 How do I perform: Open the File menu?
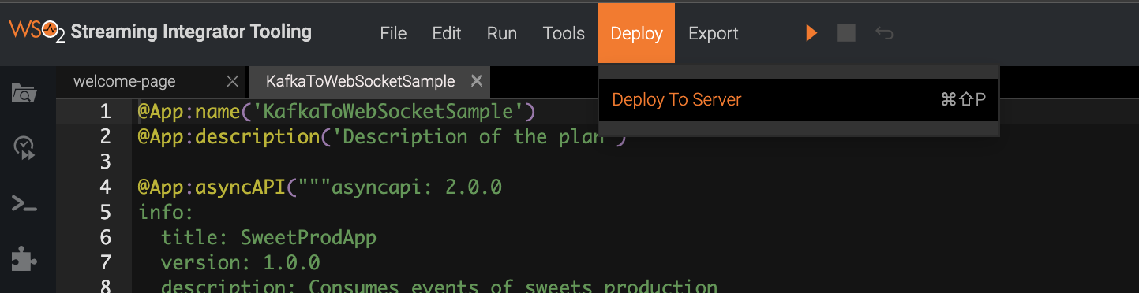pyautogui.click(x=393, y=33)
